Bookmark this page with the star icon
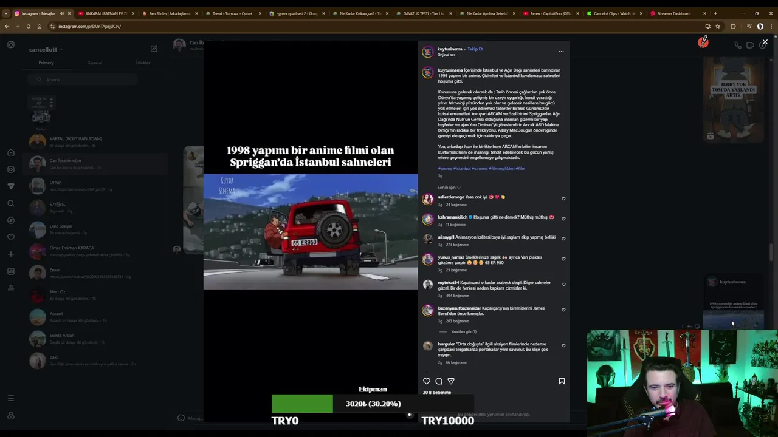778x437 pixels. (718, 26)
